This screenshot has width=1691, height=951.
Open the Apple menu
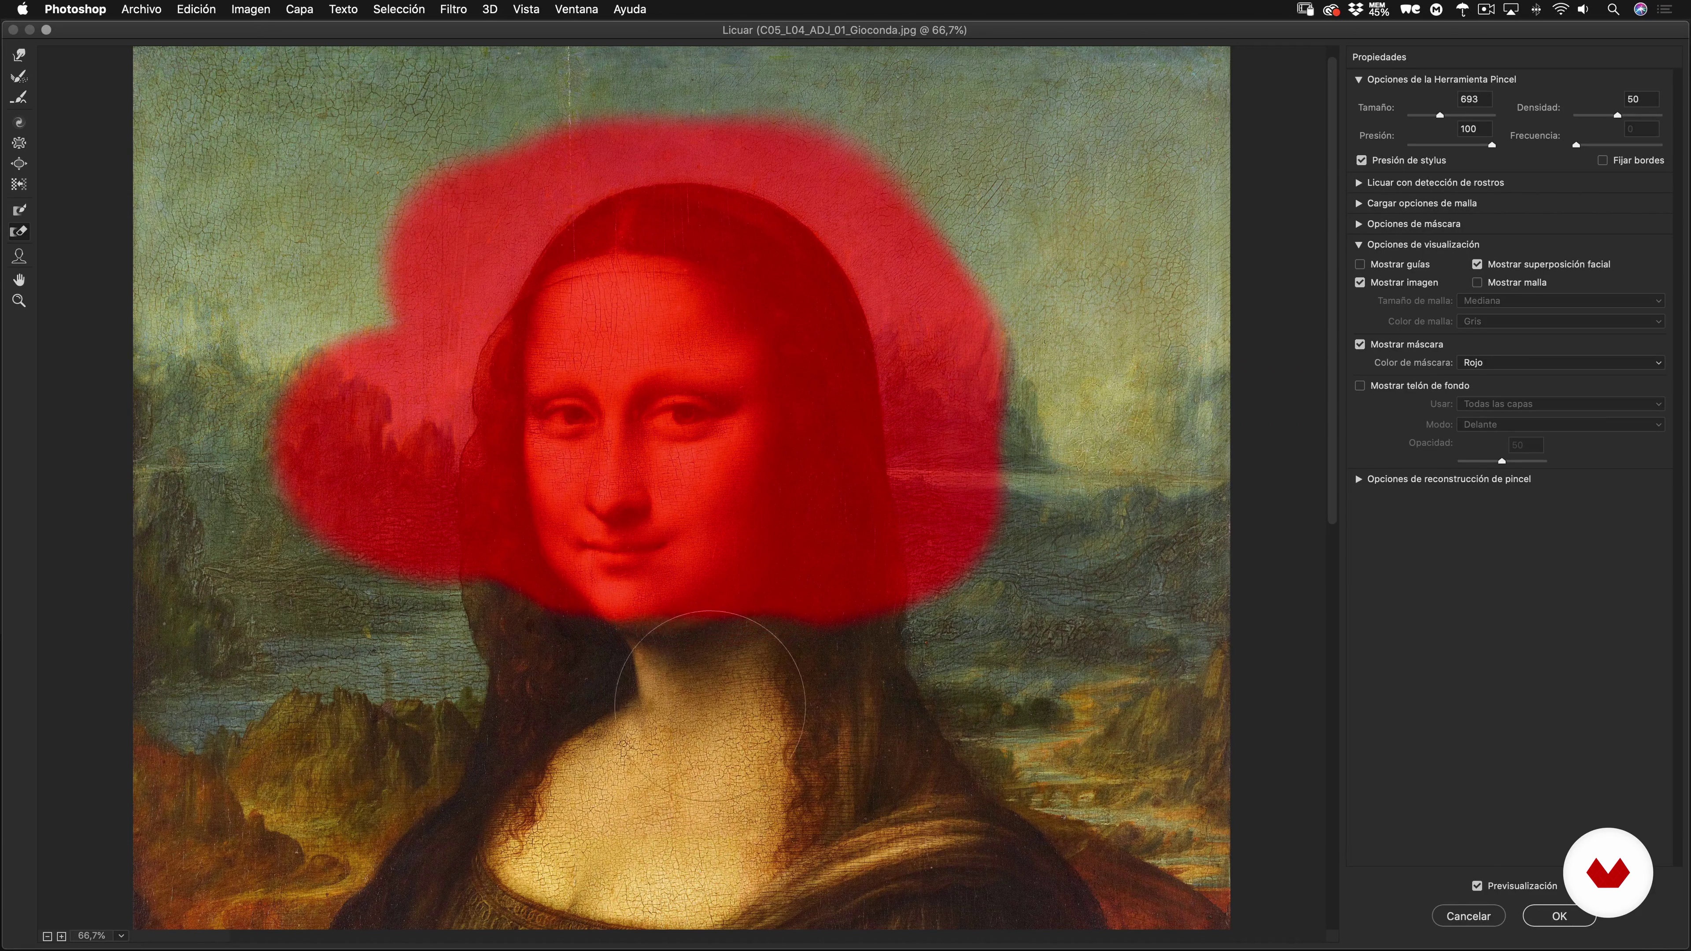tap(22, 9)
